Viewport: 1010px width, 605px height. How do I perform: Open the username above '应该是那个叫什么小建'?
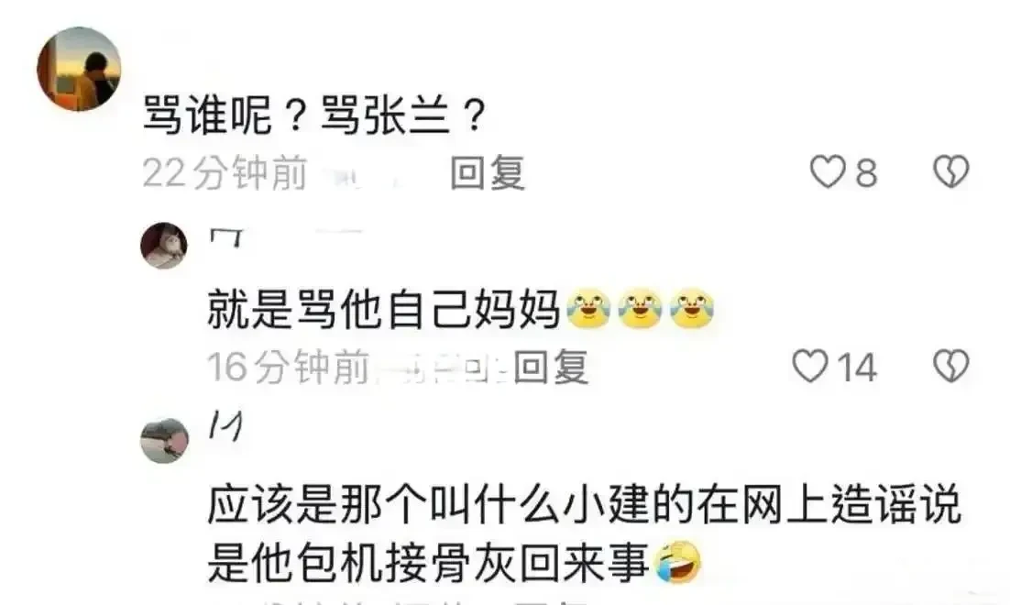point(226,427)
